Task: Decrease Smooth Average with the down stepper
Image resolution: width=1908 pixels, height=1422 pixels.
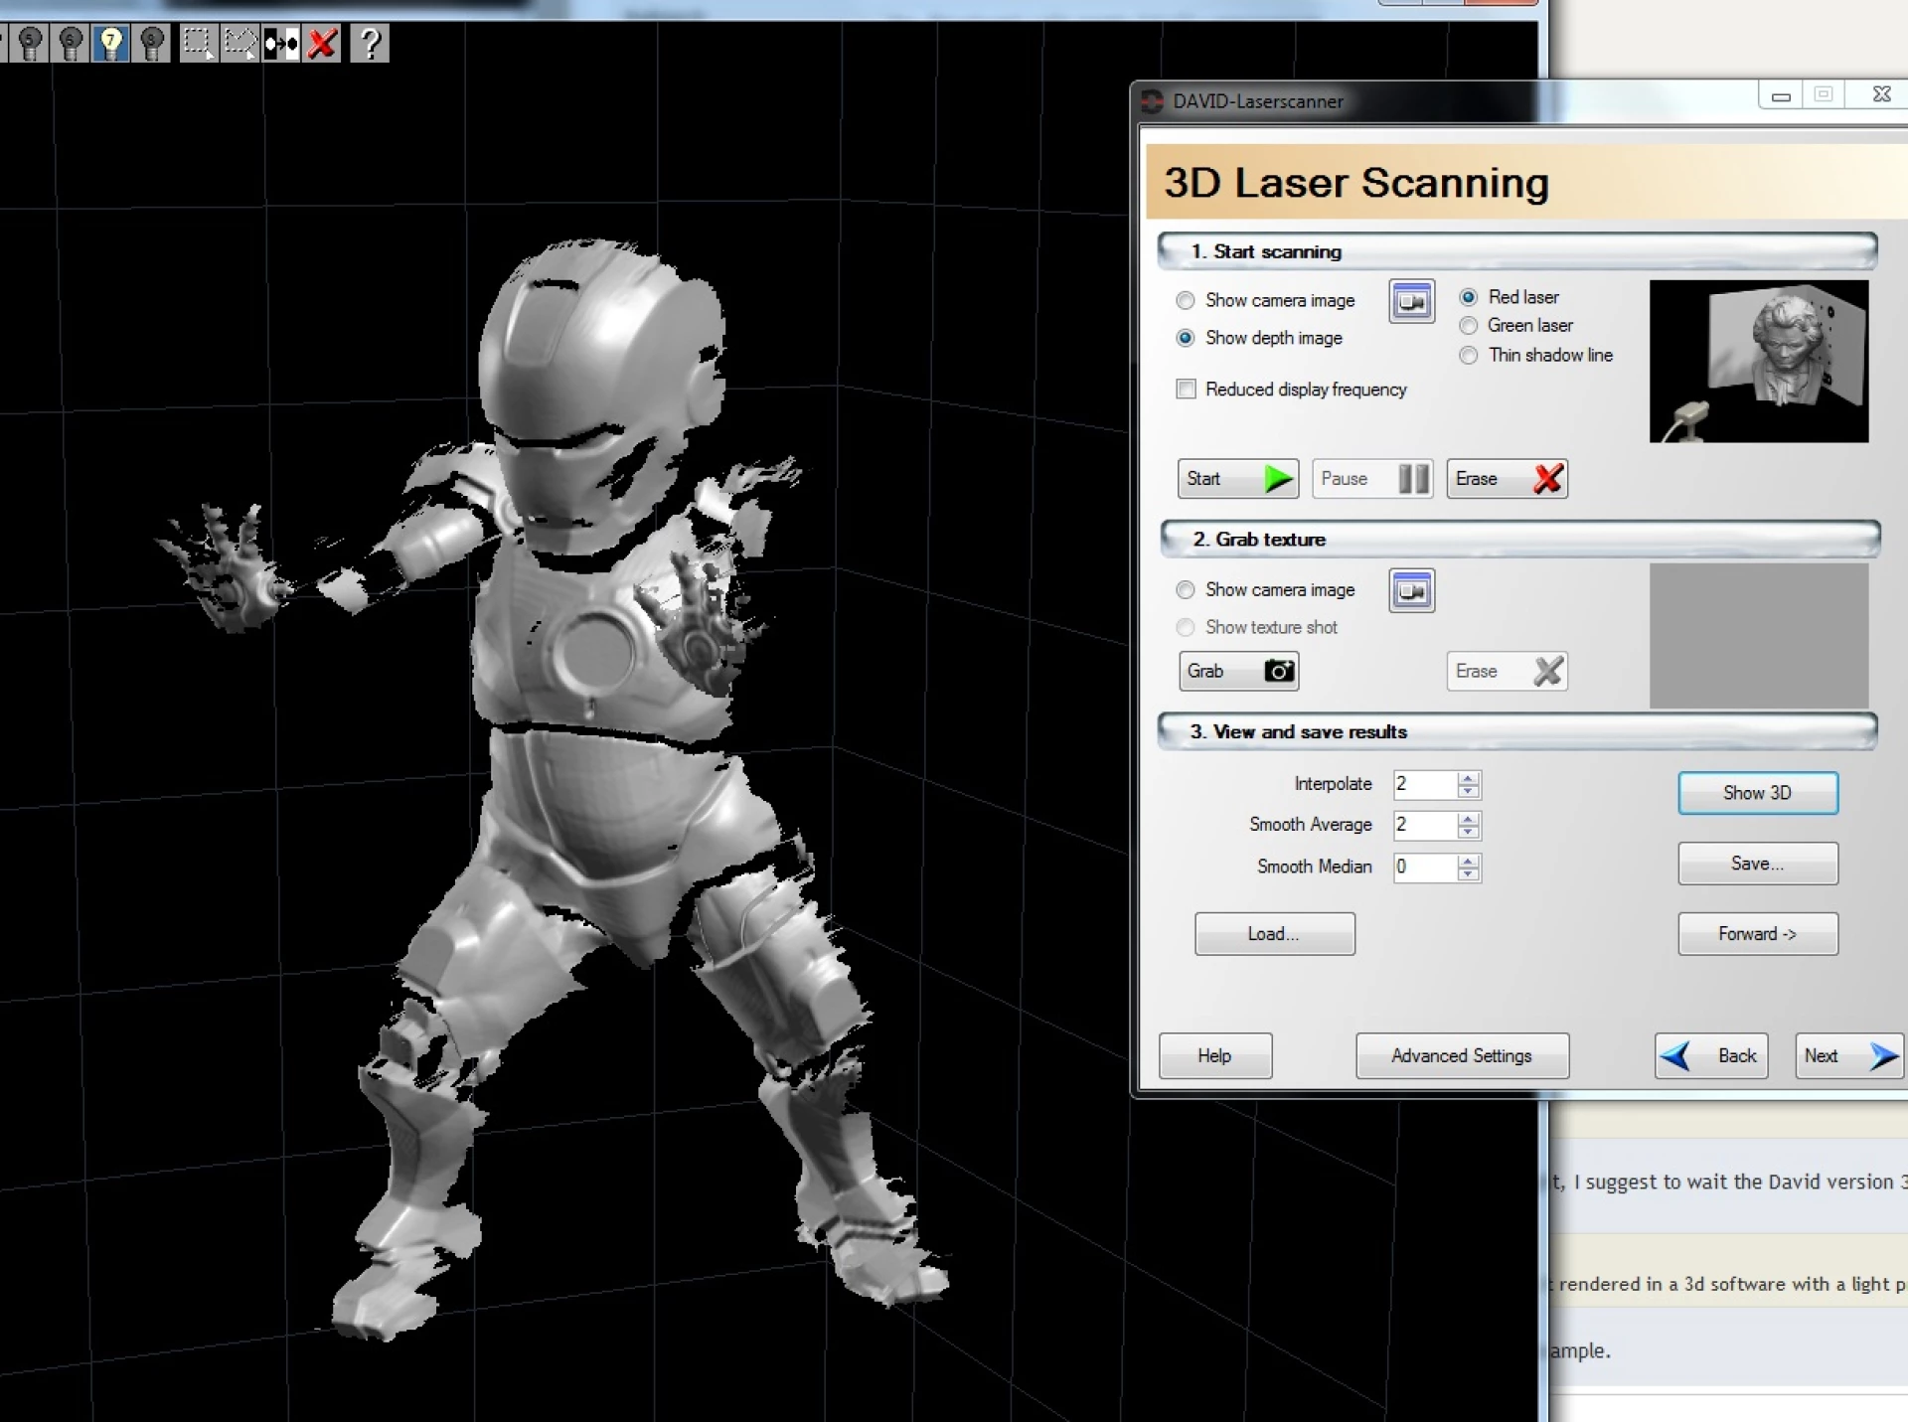Action: 1469,833
